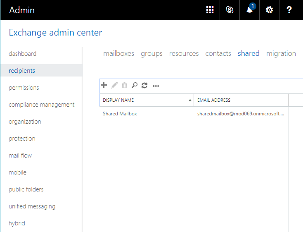Open mobile in the sidebar

18,172
